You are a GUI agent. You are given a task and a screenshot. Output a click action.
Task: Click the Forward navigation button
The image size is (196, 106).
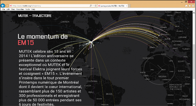(x=7, y=6)
